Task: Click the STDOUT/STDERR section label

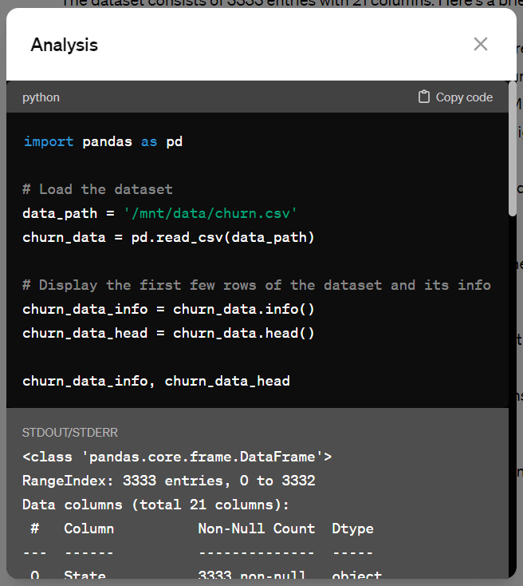Action: [70, 432]
